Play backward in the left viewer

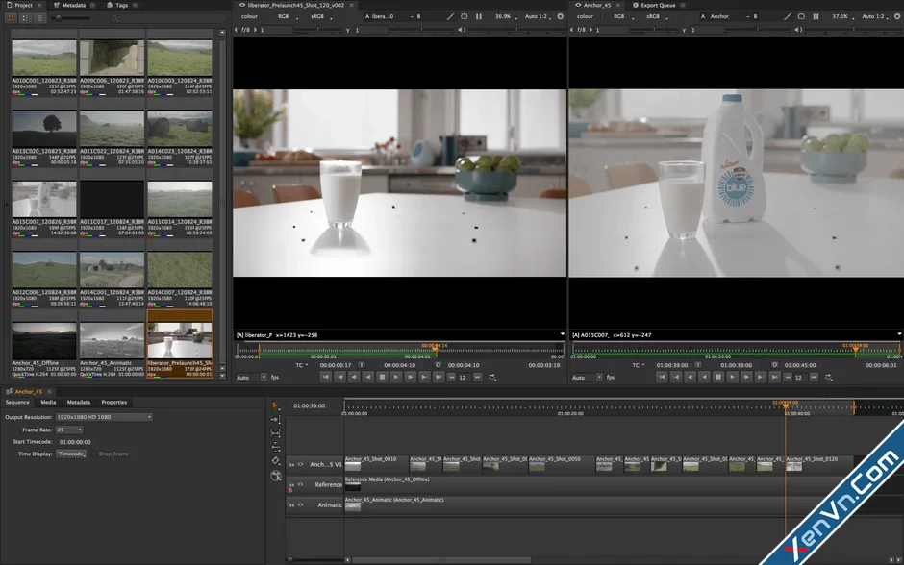(x=367, y=378)
